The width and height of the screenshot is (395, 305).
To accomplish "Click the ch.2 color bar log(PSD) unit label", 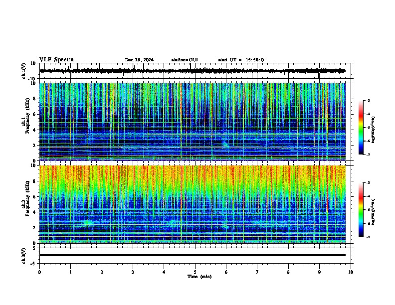I will (374, 212).
